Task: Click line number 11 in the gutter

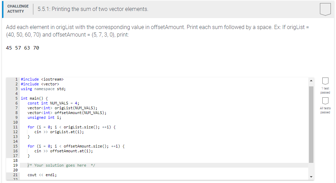Action: [x=15, y=127]
